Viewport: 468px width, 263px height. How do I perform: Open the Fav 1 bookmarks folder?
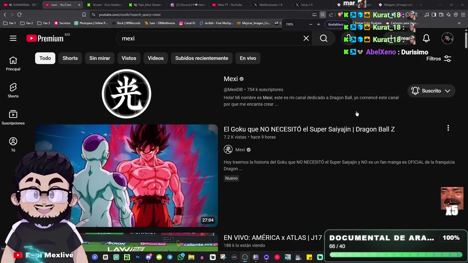(x=10, y=23)
